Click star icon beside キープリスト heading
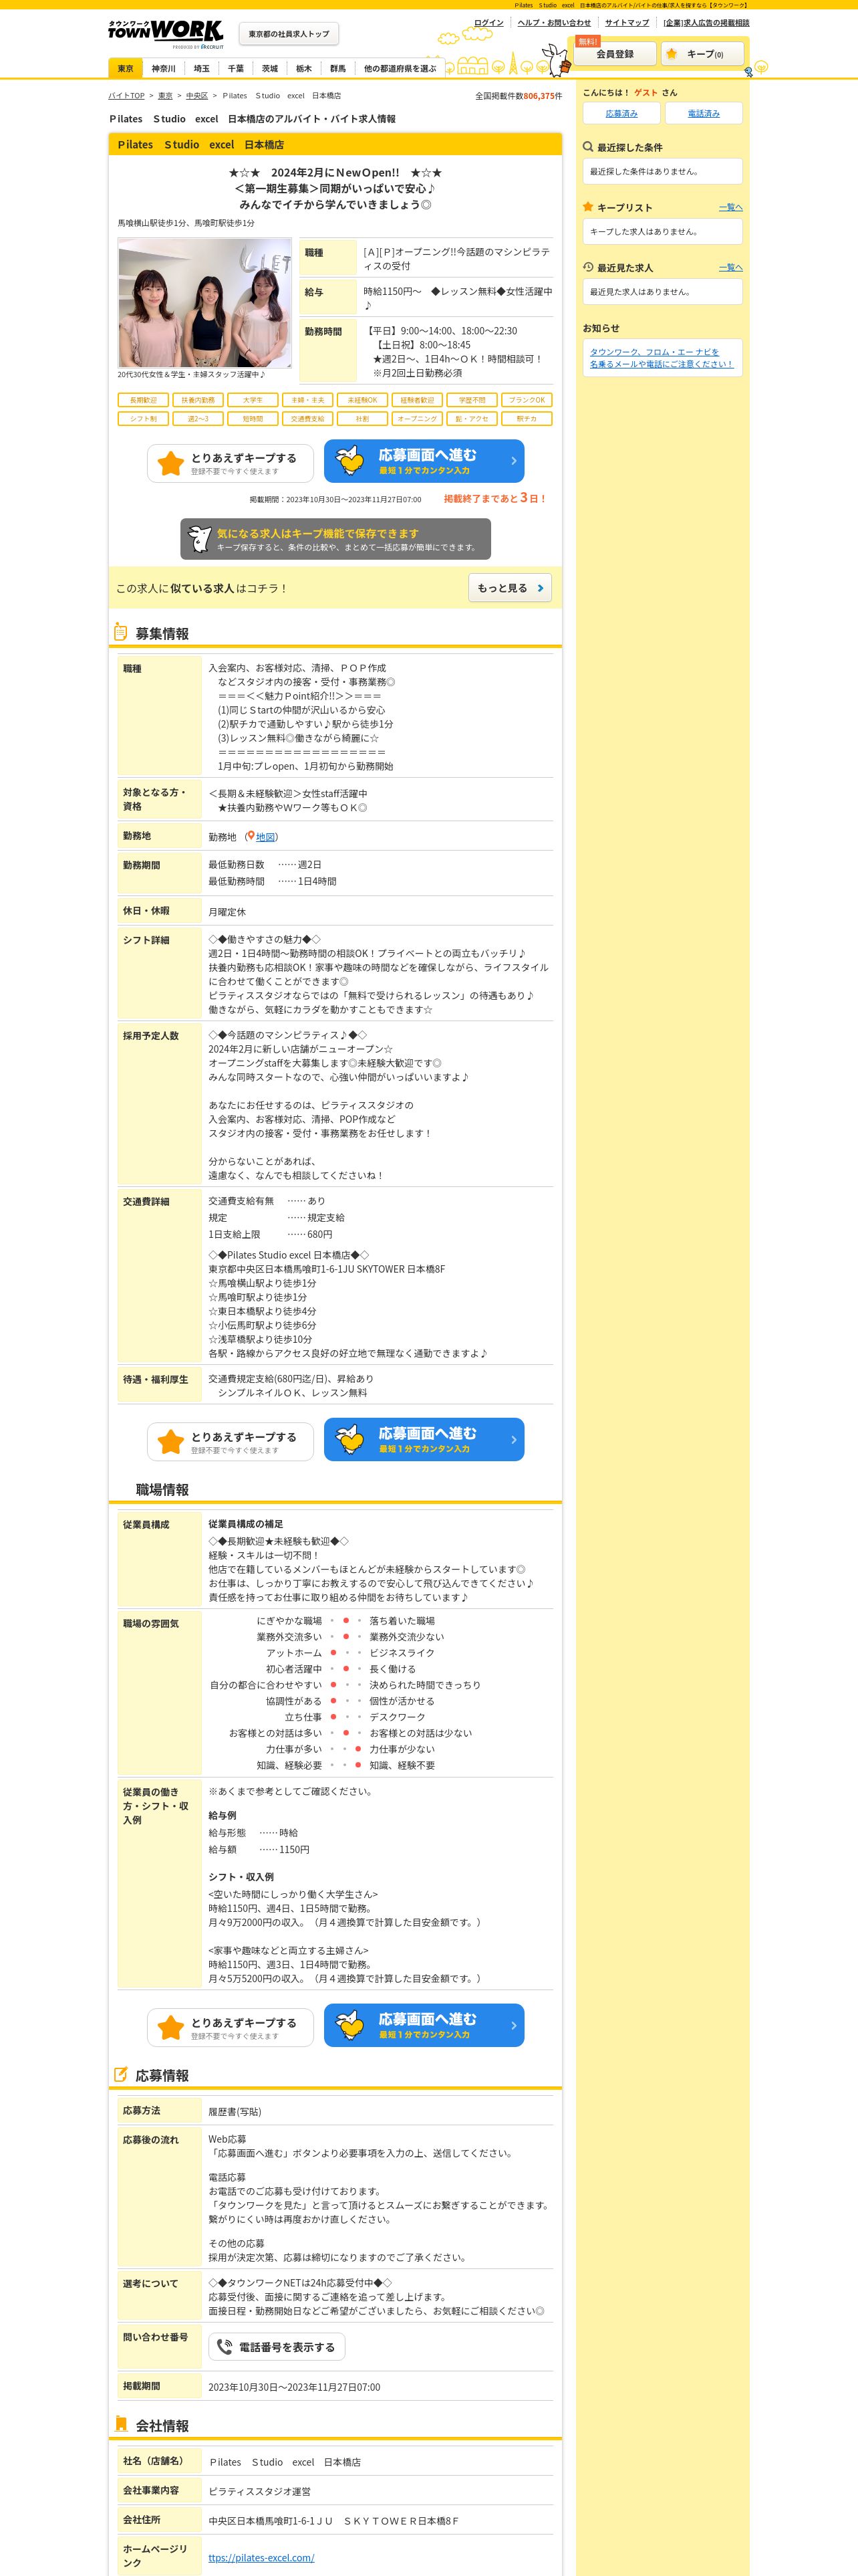Image resolution: width=858 pixels, height=2576 pixels. point(588,207)
